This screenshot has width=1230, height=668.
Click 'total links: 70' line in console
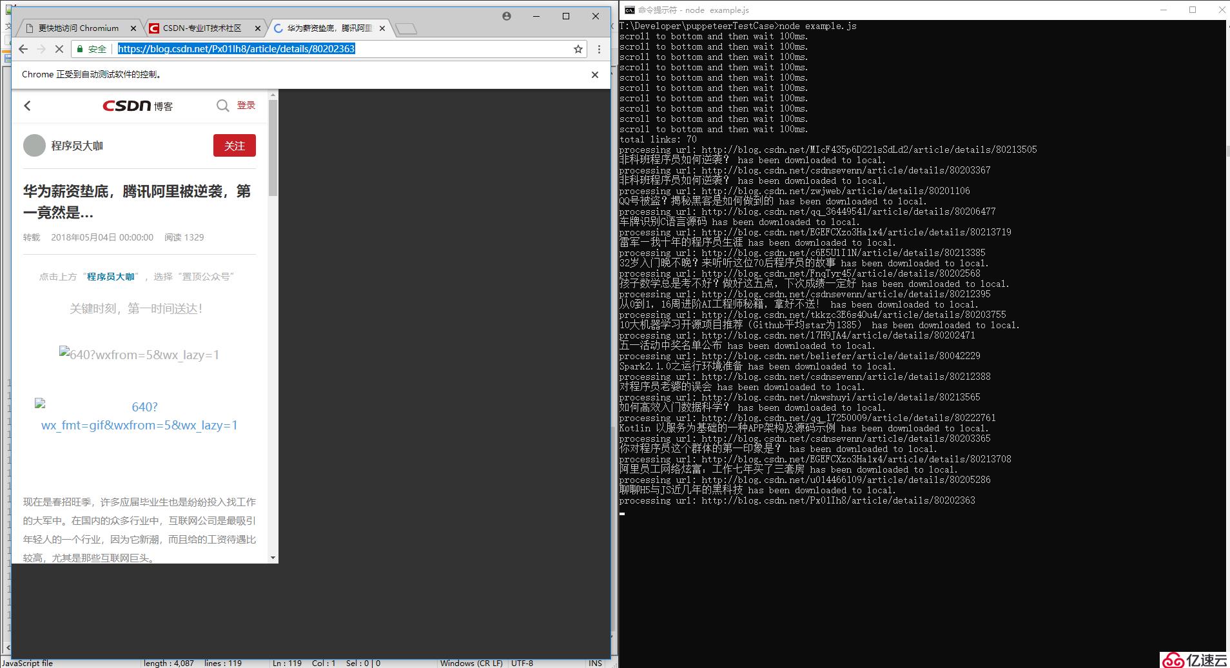pyautogui.click(x=658, y=139)
